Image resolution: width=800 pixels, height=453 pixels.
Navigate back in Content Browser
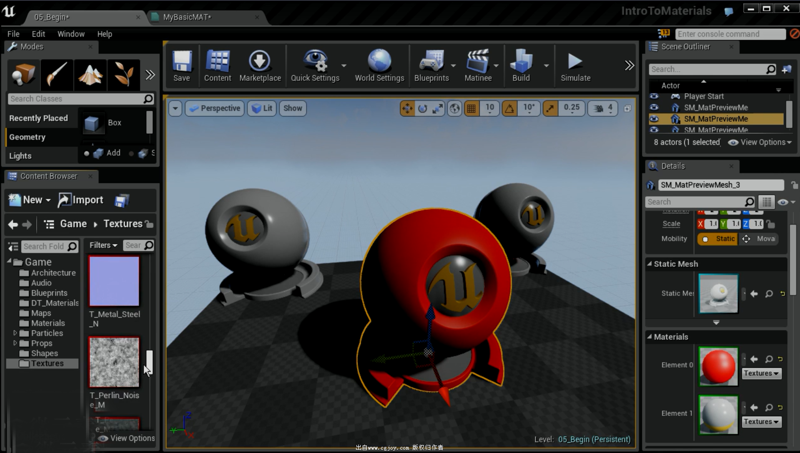click(x=13, y=225)
